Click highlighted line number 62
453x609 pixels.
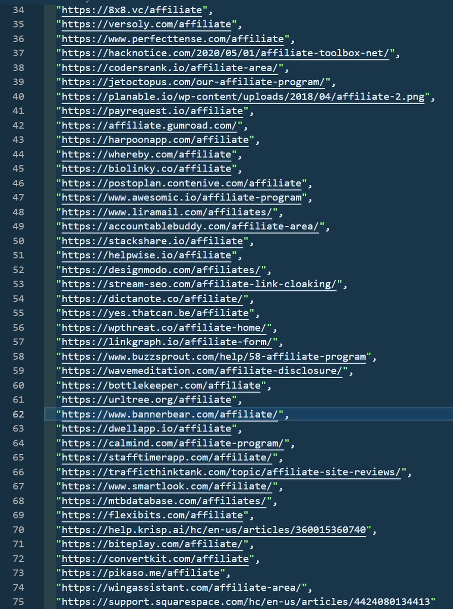pos(18,415)
